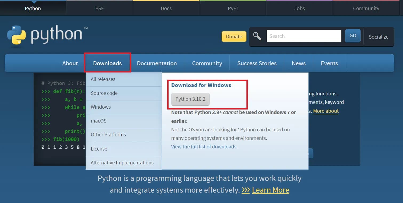Viewport: 403px width, 203px height.
Task: Choose "Alternative Implementations" from the dropdown
Action: 122,162
